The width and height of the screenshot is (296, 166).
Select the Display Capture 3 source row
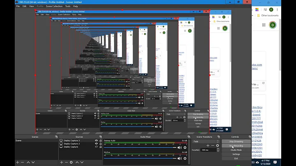[x=81, y=141]
